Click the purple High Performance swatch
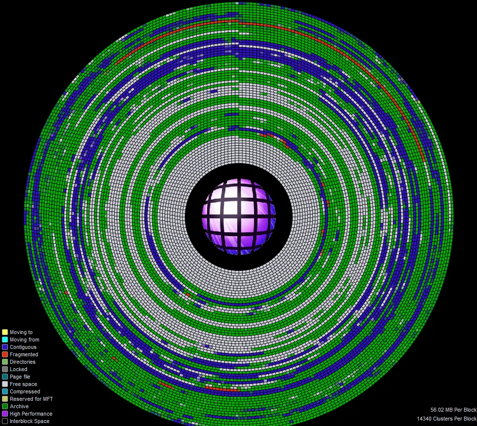477x426 pixels. coord(5,414)
